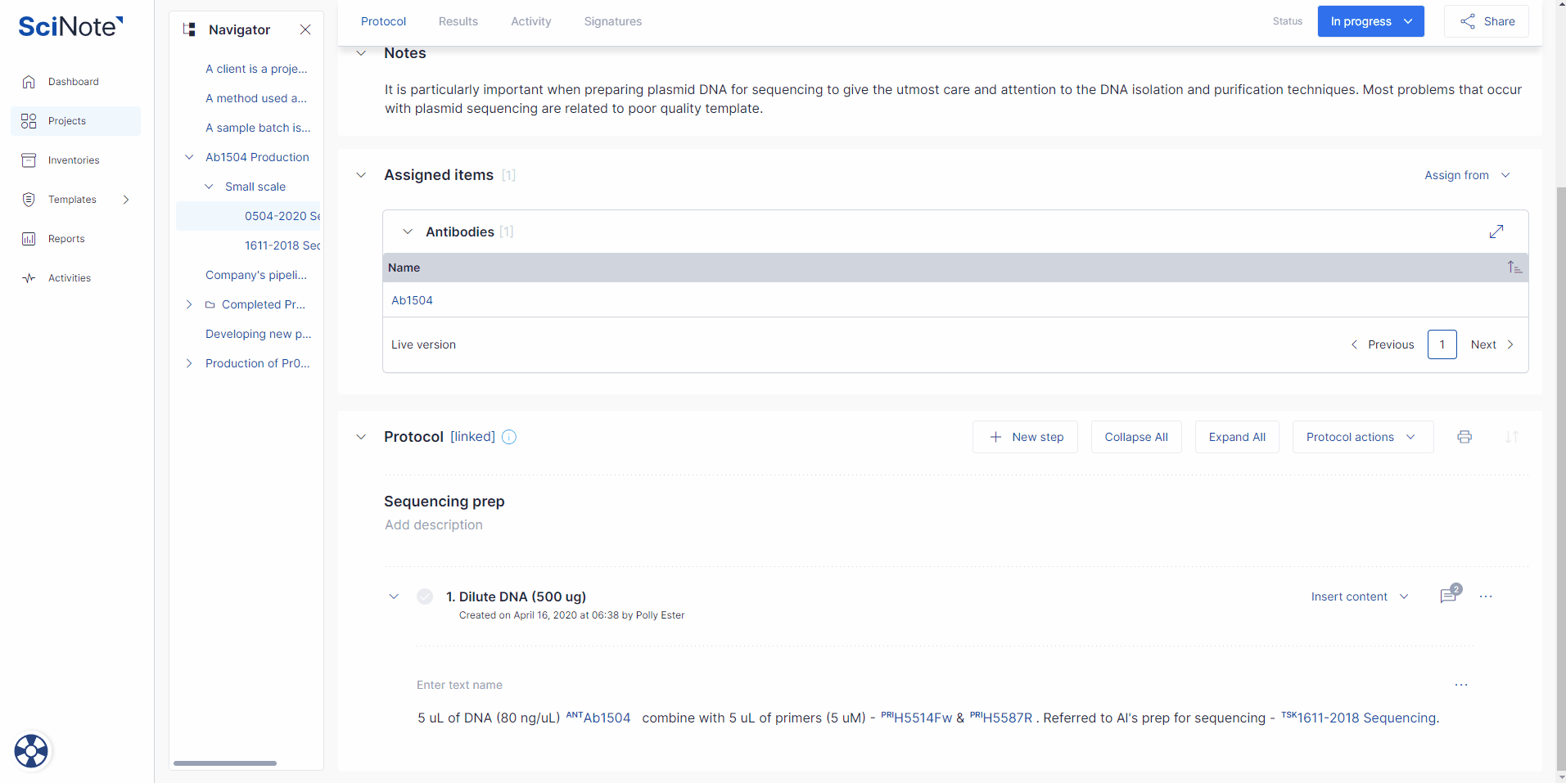Click the New step button
1566x783 pixels.
(x=1025, y=437)
